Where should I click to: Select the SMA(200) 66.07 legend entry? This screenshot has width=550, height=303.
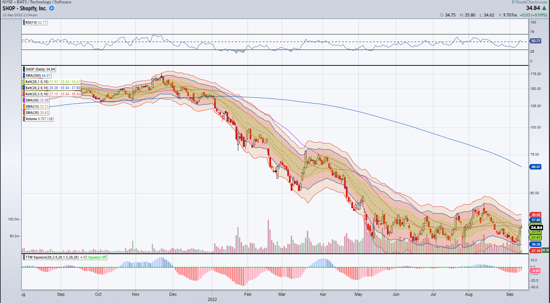click(38, 75)
